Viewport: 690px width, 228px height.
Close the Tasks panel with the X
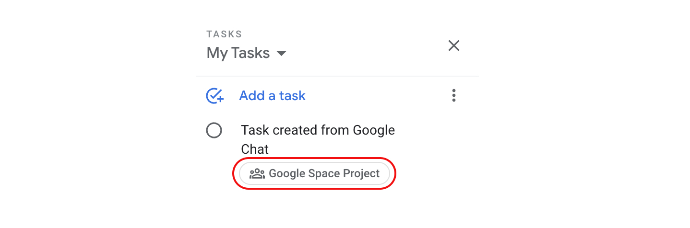coord(453,46)
